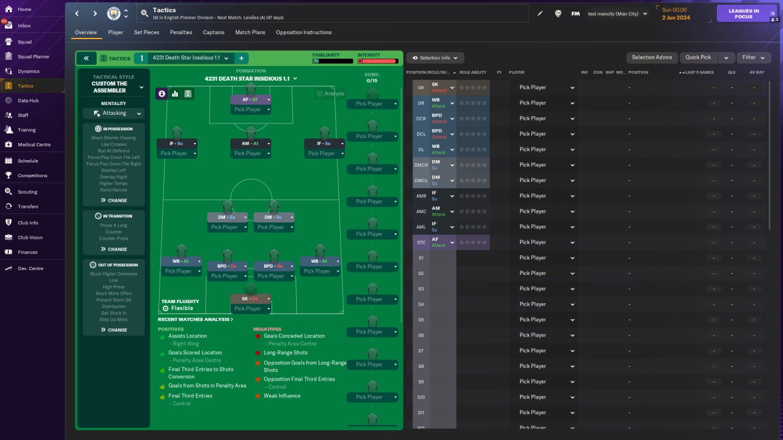Click the Intensity progress bar
Screen dimensions: 783x440
click(x=377, y=61)
